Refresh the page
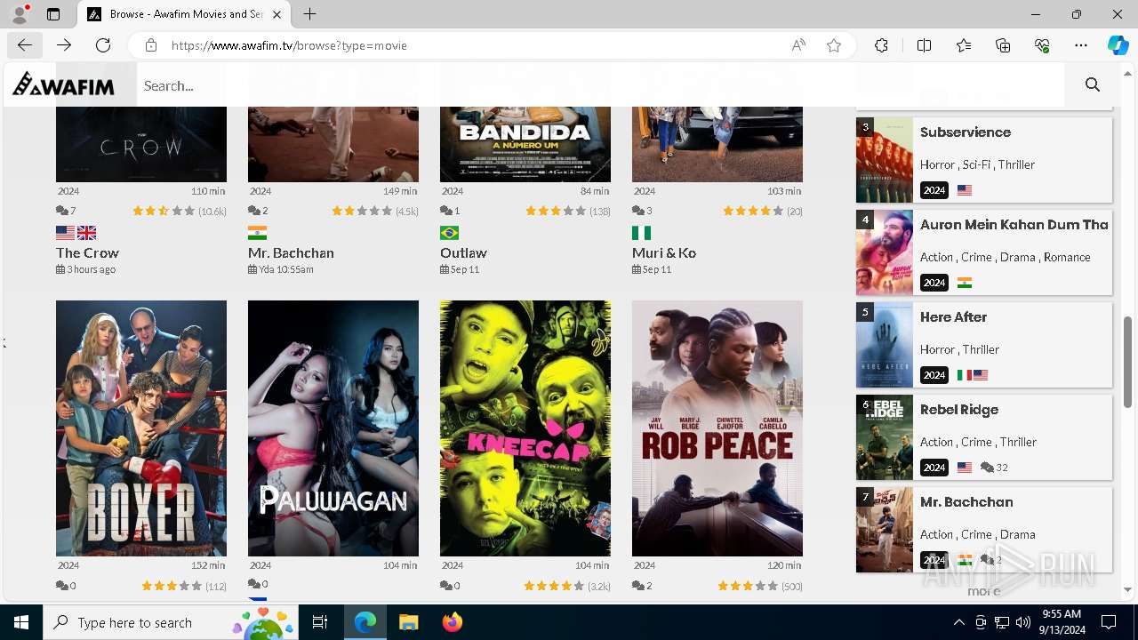 (x=103, y=45)
